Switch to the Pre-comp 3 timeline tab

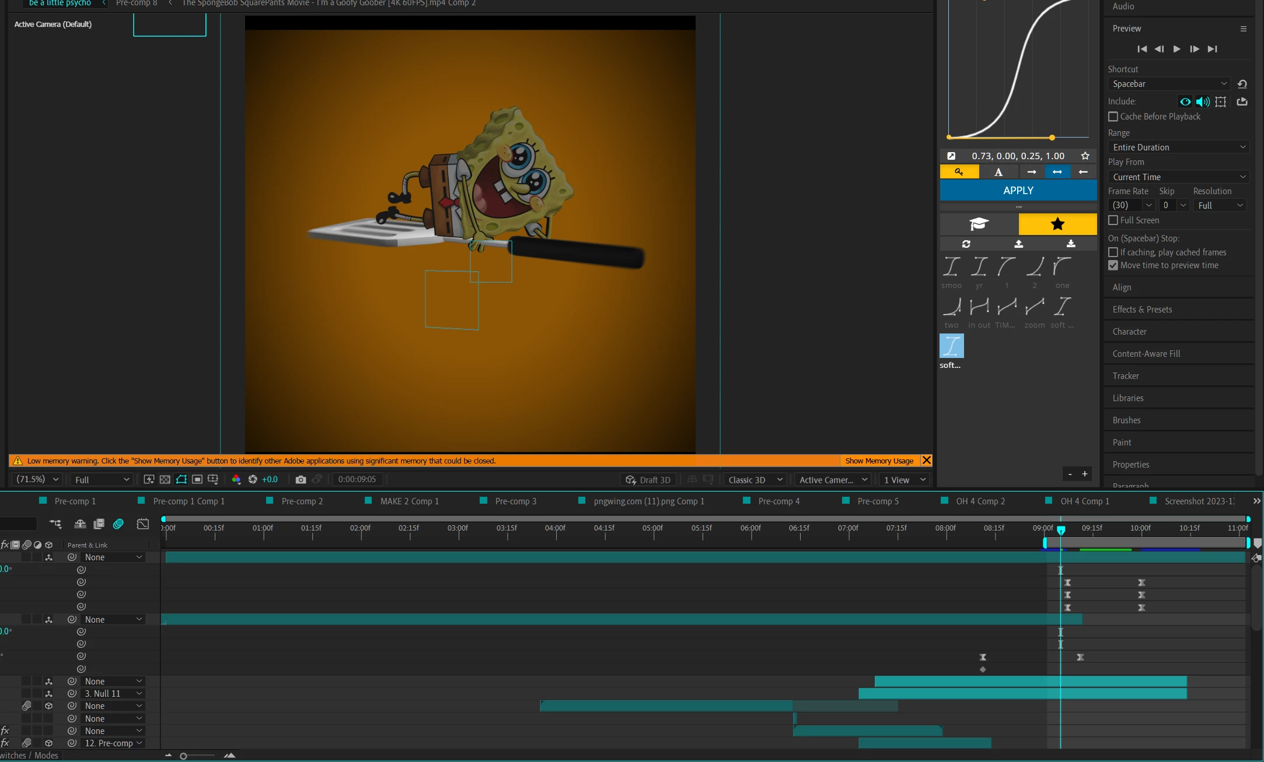click(x=515, y=501)
